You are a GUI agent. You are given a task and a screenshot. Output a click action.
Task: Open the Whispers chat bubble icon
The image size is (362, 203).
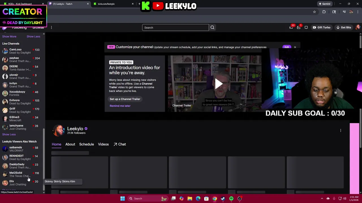click(306, 27)
